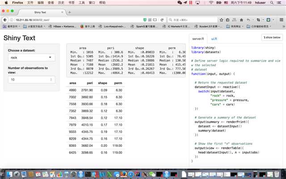The image size is (286, 179).
Task: Open WeChat from the Dock
Action: (152, 174)
